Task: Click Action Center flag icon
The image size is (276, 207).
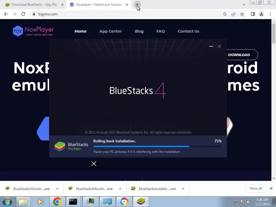Action: click(242, 202)
